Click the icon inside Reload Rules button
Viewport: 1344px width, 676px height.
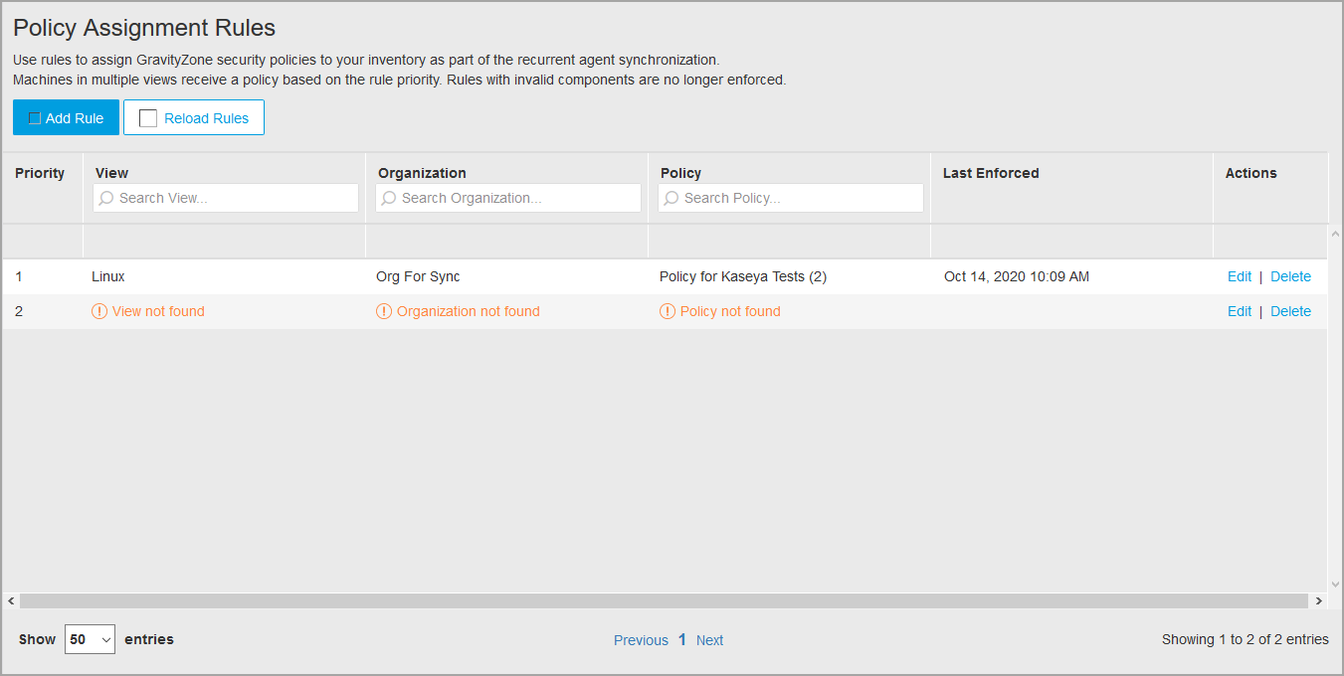pyautogui.click(x=148, y=118)
